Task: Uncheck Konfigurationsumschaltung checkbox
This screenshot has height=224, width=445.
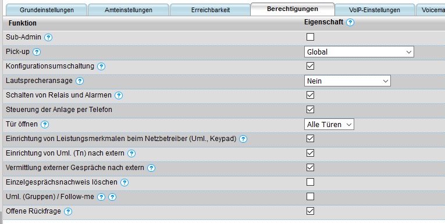Action: click(310, 66)
